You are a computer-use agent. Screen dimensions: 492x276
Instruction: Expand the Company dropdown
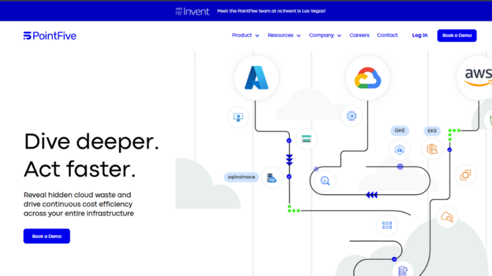pos(325,35)
